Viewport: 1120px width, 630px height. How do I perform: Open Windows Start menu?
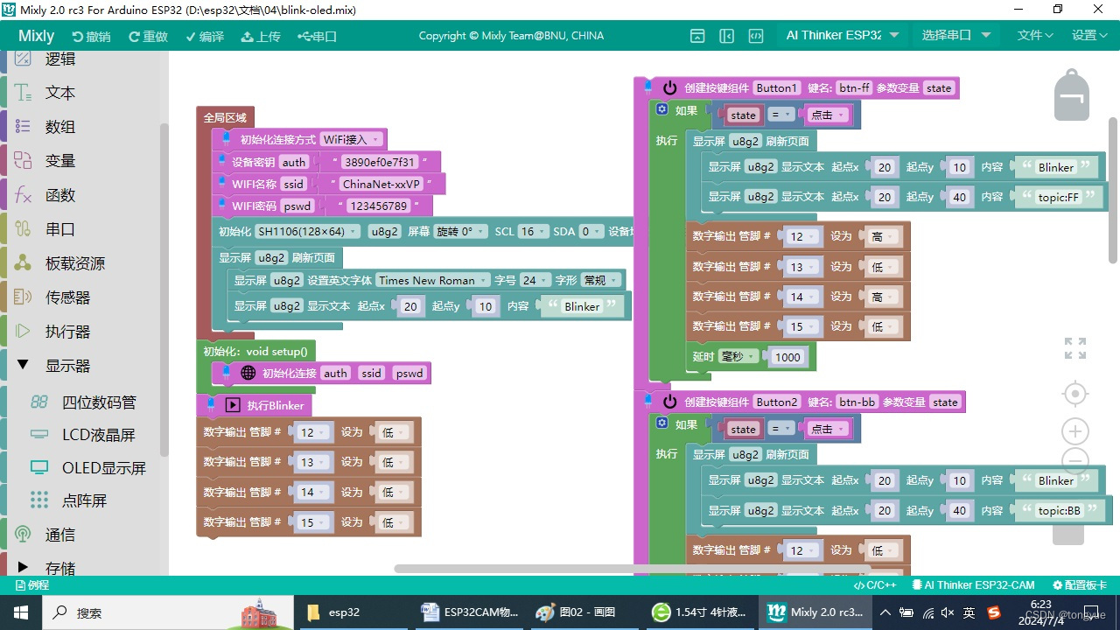tap(21, 612)
